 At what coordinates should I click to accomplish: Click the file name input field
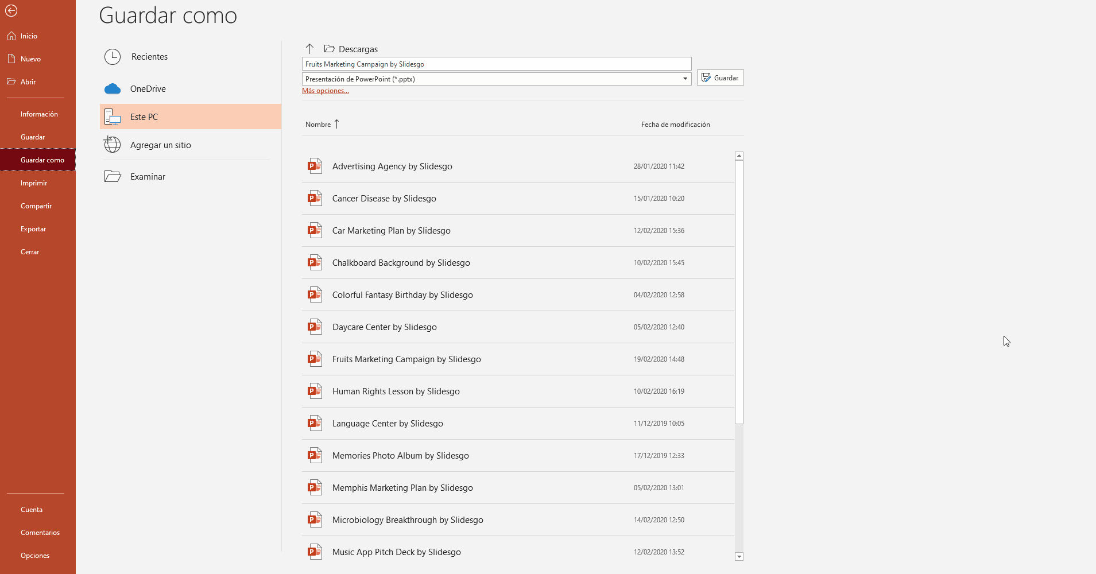497,64
